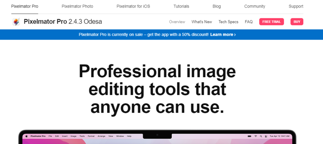Click the Spotlight search icon in MacBook menu bar
Image resolution: width=323 pixels, height=144 pixels.
(x=261, y=136)
